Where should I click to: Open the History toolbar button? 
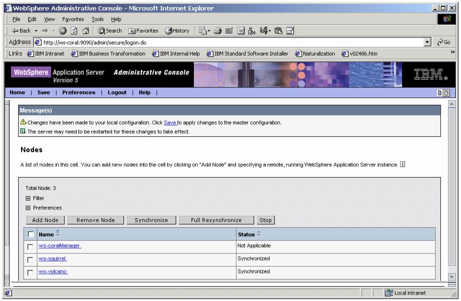click(177, 31)
